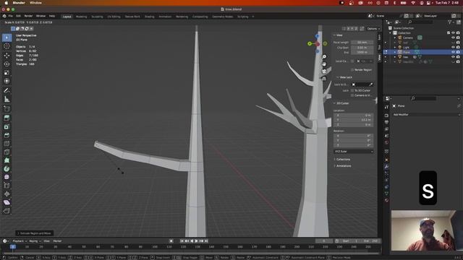Image resolution: width=463 pixels, height=260 pixels.
Task: Open Material properties tab
Action: tap(386, 200)
